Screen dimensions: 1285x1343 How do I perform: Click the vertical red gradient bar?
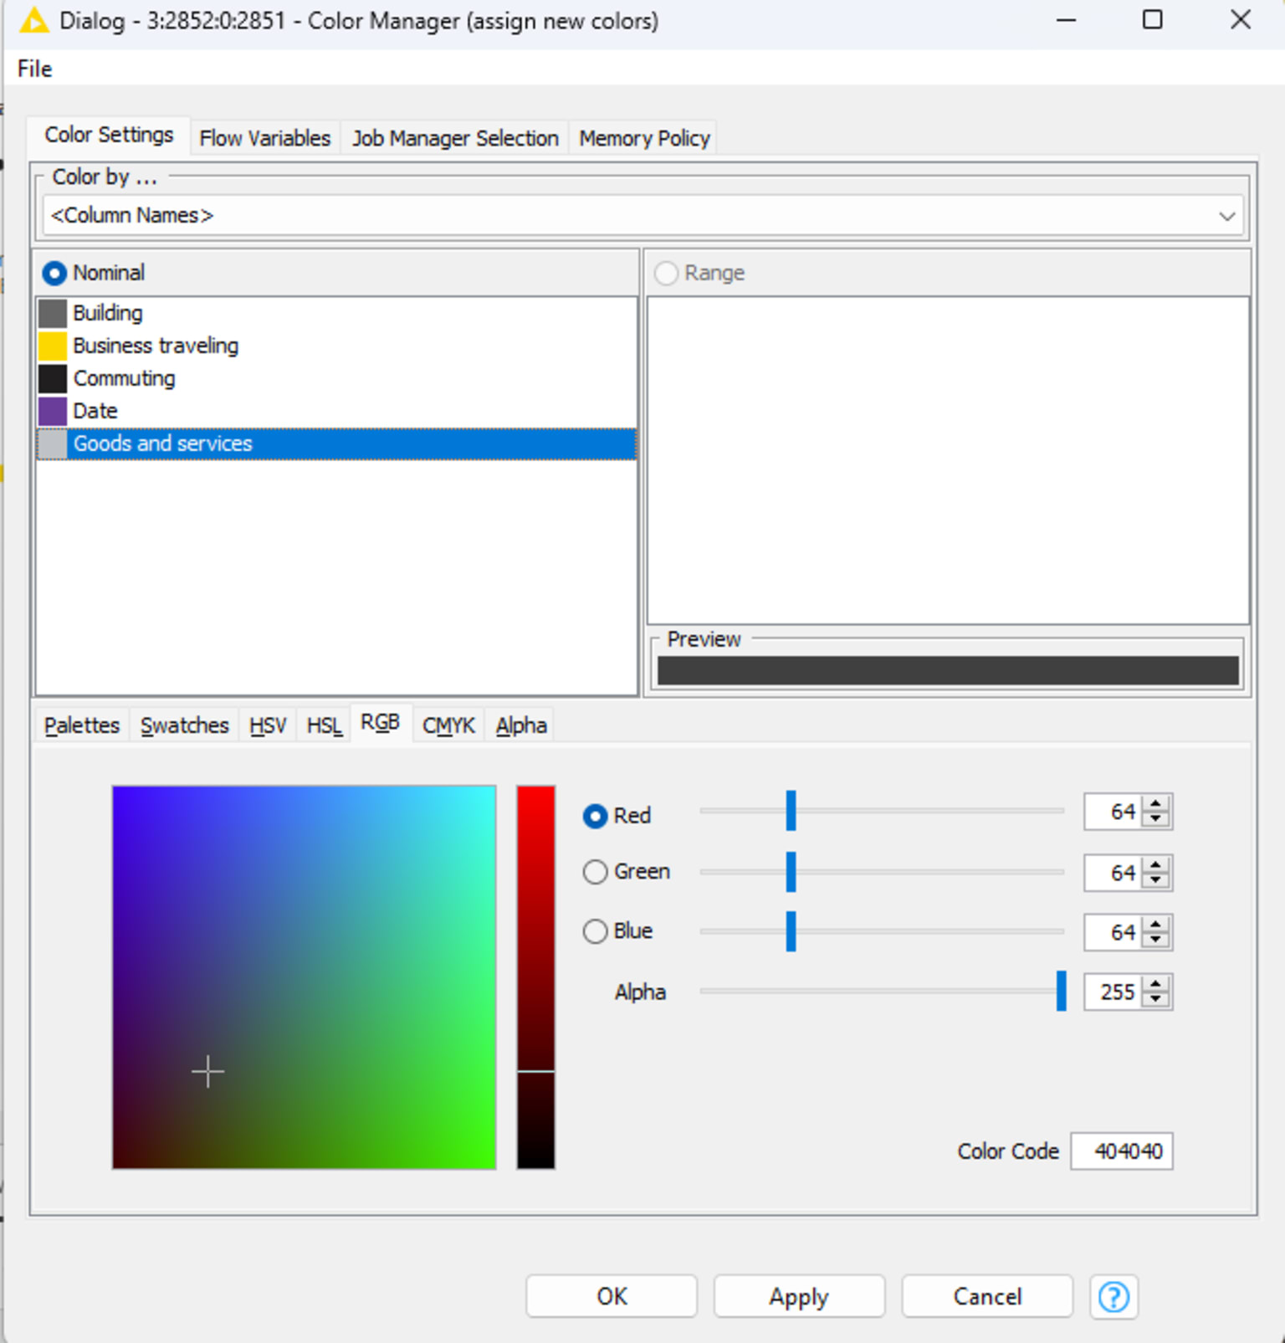pos(535,976)
